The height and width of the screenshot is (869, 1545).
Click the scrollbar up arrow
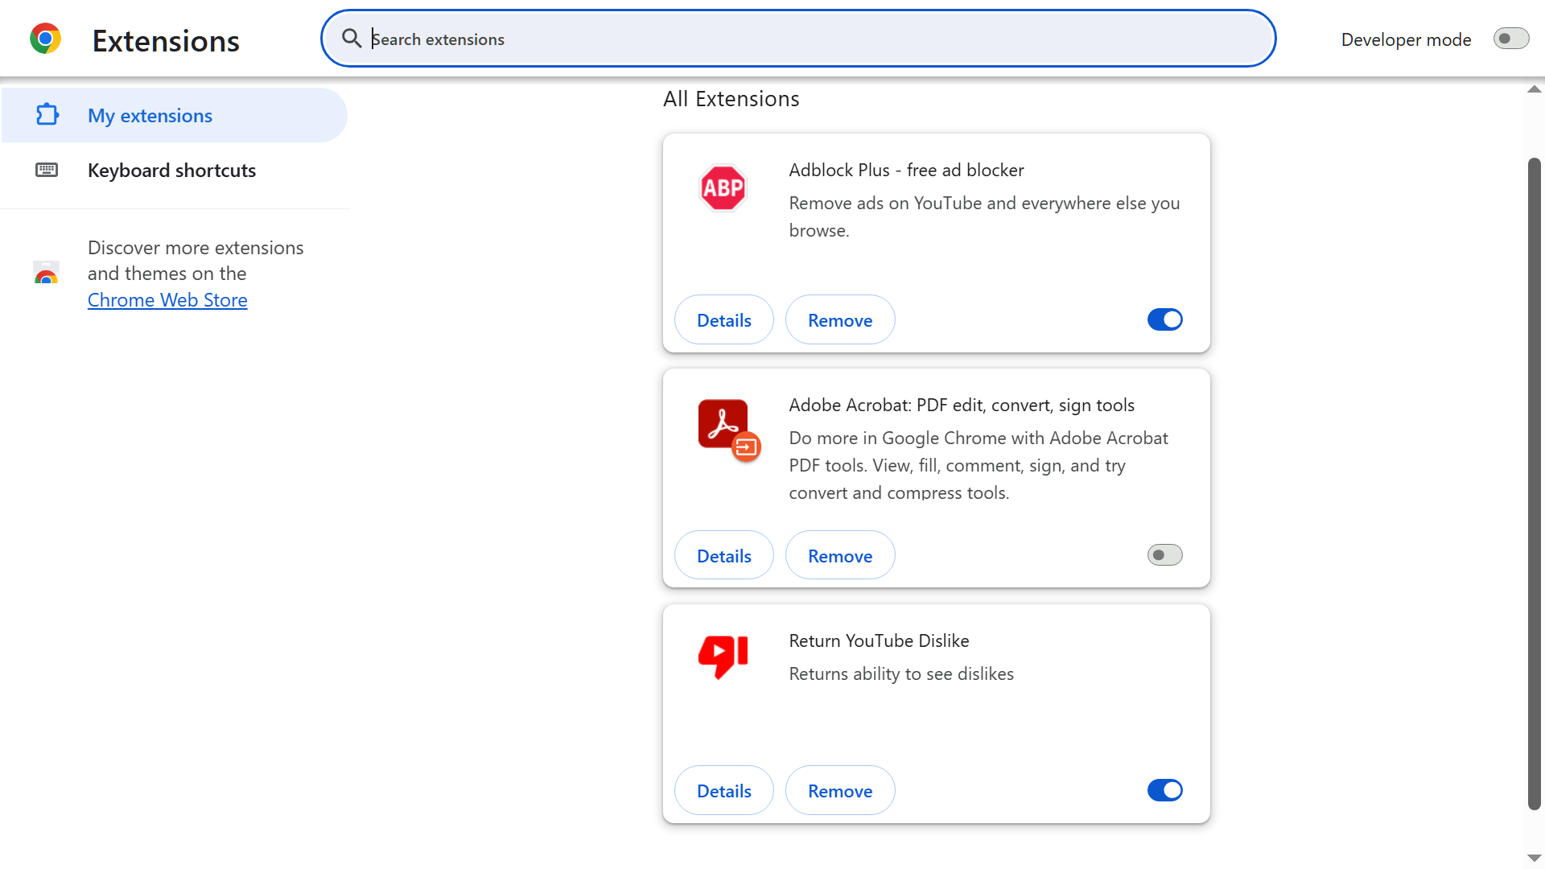pyautogui.click(x=1534, y=90)
